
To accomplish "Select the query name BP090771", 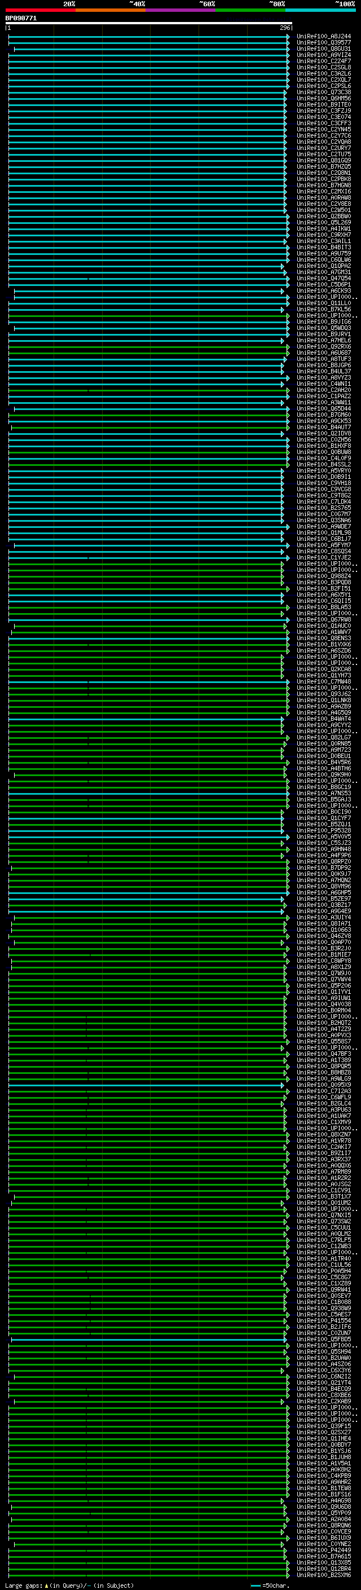I will pos(21,19).
